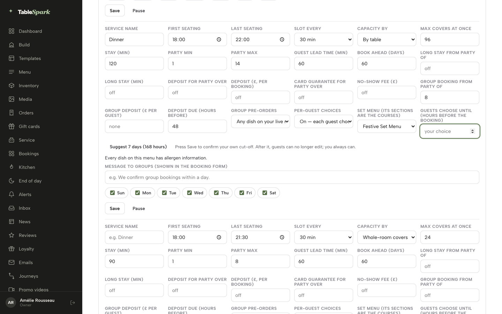Click the Reviews star icon

tap(12, 235)
